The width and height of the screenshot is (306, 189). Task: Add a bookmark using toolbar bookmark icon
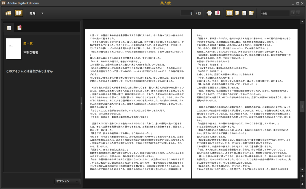218,13
